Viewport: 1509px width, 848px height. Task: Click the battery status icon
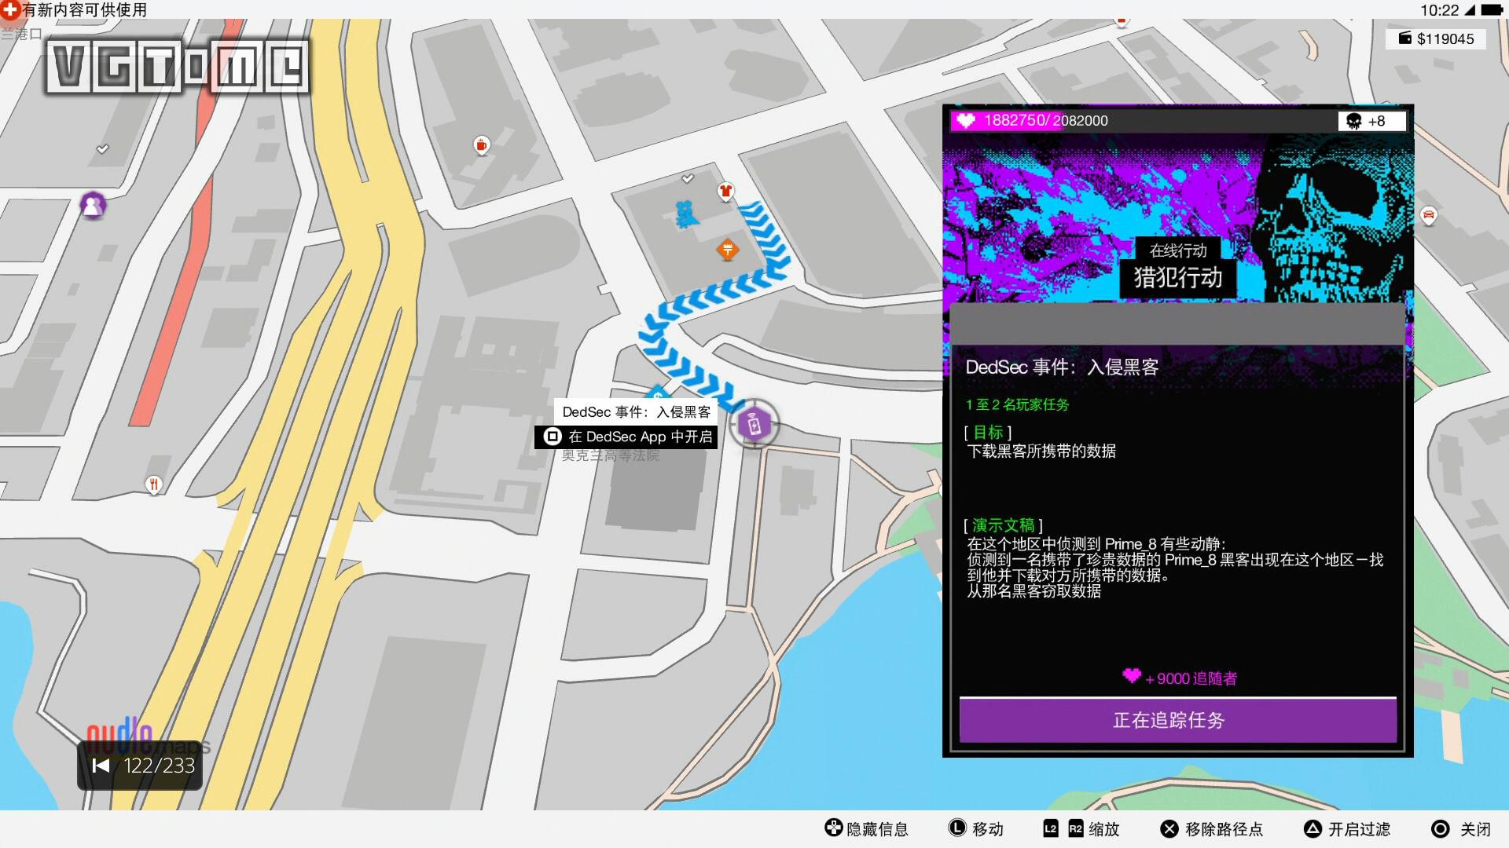1492,10
